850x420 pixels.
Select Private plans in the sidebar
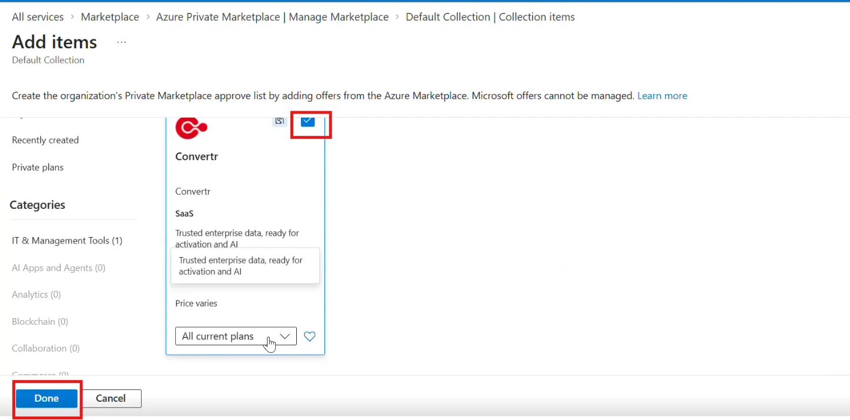click(38, 167)
